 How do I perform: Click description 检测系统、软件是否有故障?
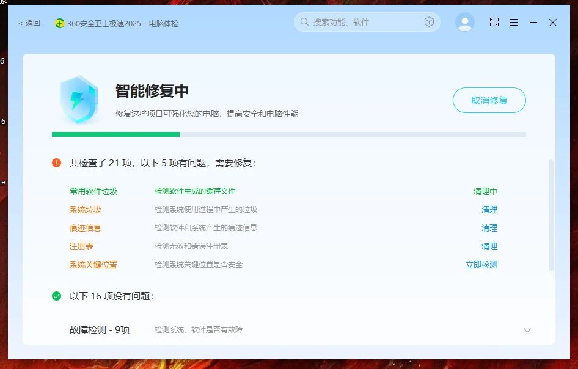[x=199, y=329]
